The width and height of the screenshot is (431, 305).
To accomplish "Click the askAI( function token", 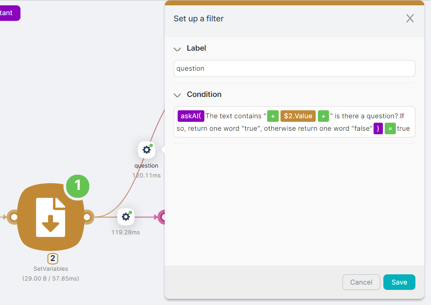I will pos(191,116).
